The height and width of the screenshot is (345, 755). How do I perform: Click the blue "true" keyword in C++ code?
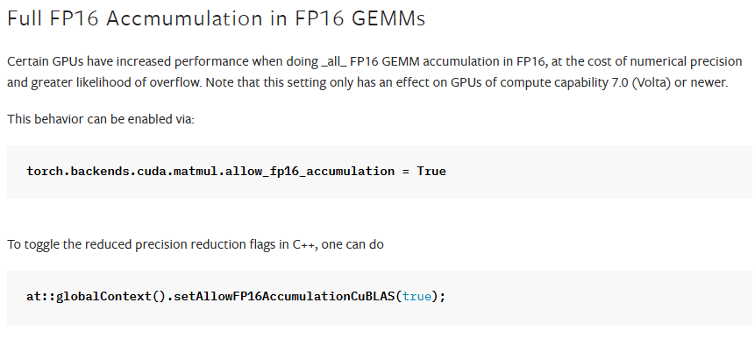point(417,297)
